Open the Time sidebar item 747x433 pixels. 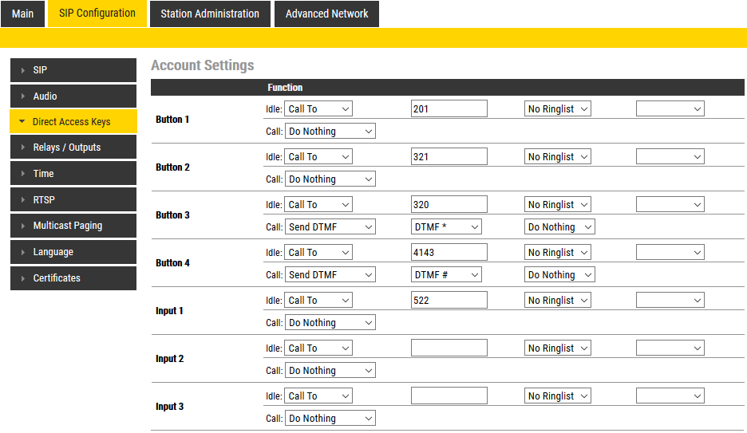pyautogui.click(x=73, y=174)
